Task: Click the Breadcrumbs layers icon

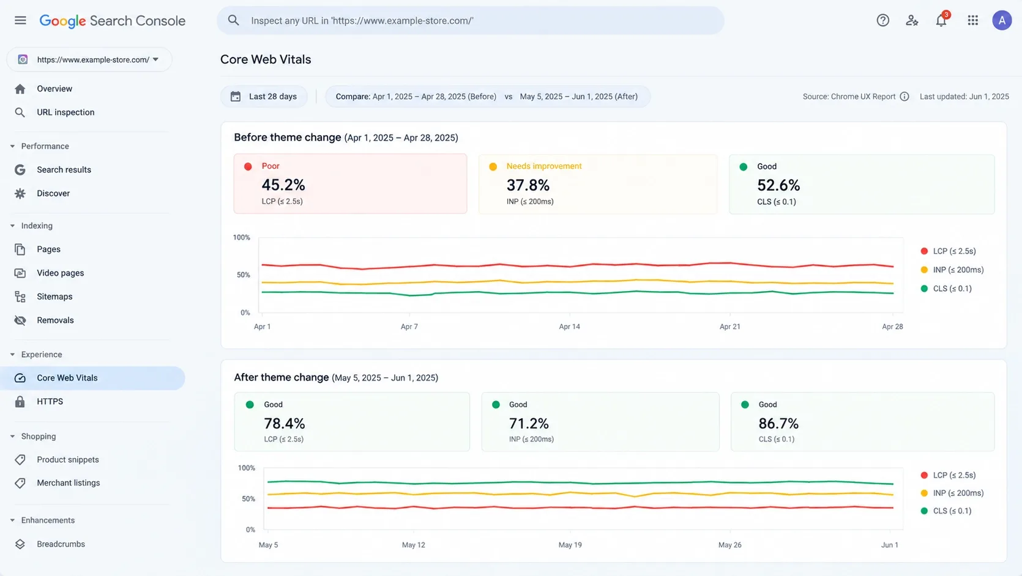Action: [x=20, y=544]
